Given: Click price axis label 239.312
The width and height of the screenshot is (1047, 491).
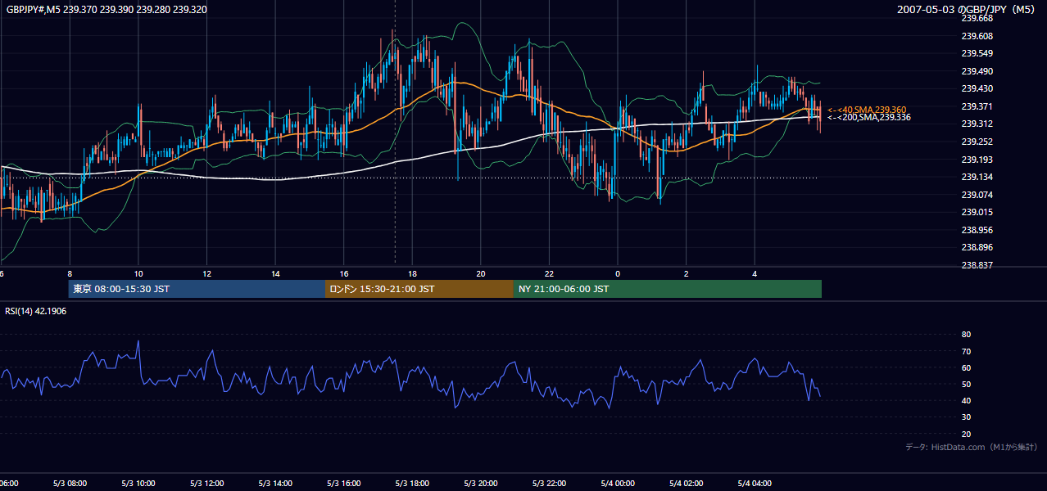Looking at the screenshot, I should point(977,124).
